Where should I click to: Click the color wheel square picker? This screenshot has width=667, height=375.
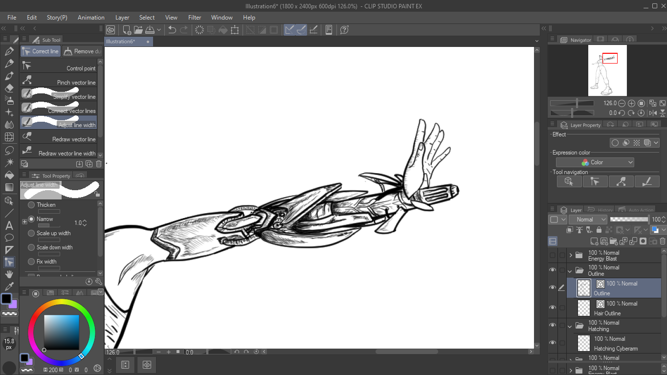(62, 332)
